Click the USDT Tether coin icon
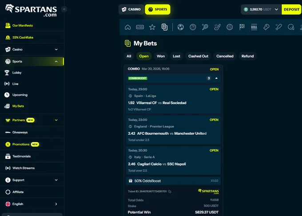The width and height of the screenshot is (302, 216). [x=246, y=9]
